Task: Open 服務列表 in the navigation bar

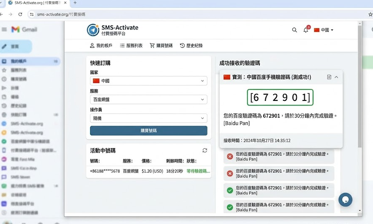Action: pos(131,46)
